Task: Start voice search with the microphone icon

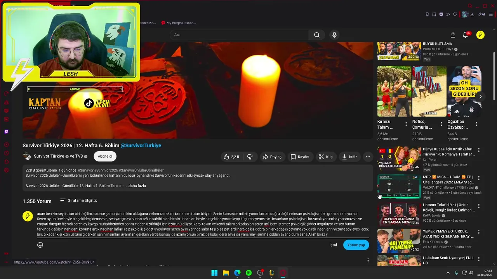Action: point(334,35)
